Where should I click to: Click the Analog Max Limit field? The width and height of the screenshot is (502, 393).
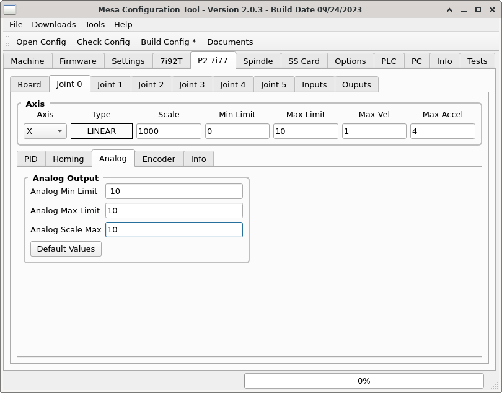[x=174, y=210]
